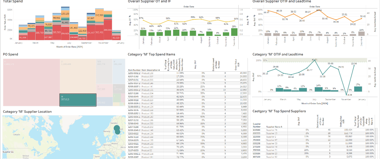Click the green January 21% OT bar
Viewport: 380px width, 159px height.
(143, 33)
